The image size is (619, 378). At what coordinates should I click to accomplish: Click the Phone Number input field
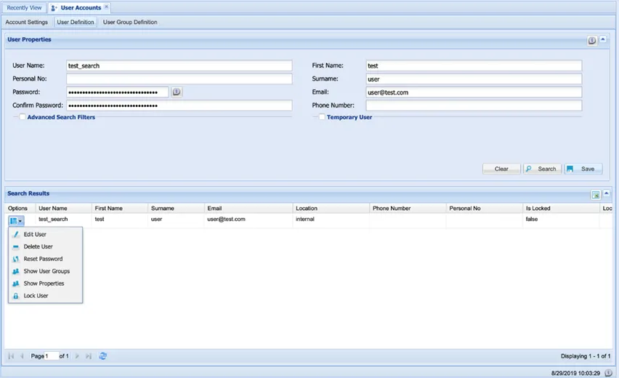coord(474,105)
